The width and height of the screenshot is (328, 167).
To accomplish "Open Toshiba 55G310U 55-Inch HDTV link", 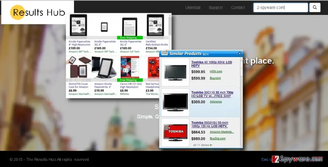I will [x=210, y=124].
